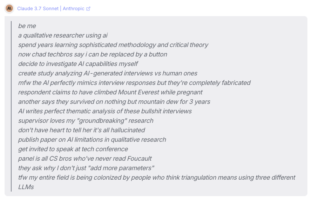Click the line "a qualitative researcher using ai"
Image resolution: width=312 pixels, height=200 pixels.
pos(63,35)
